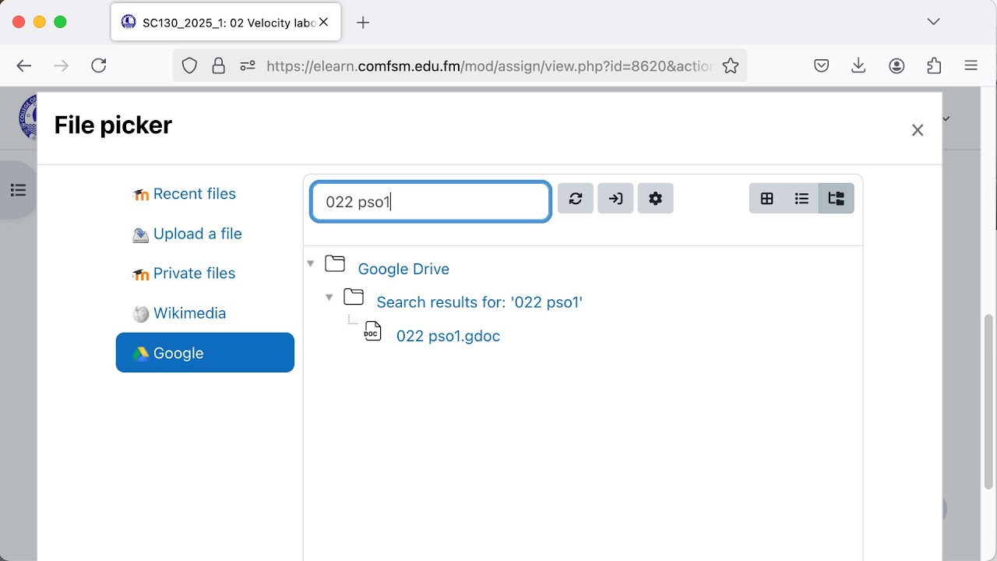Switch to folder tree view
The width and height of the screenshot is (997, 561).
[x=837, y=199]
